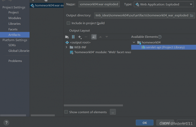Expand the WEB-INF folder node

(x=66, y=47)
